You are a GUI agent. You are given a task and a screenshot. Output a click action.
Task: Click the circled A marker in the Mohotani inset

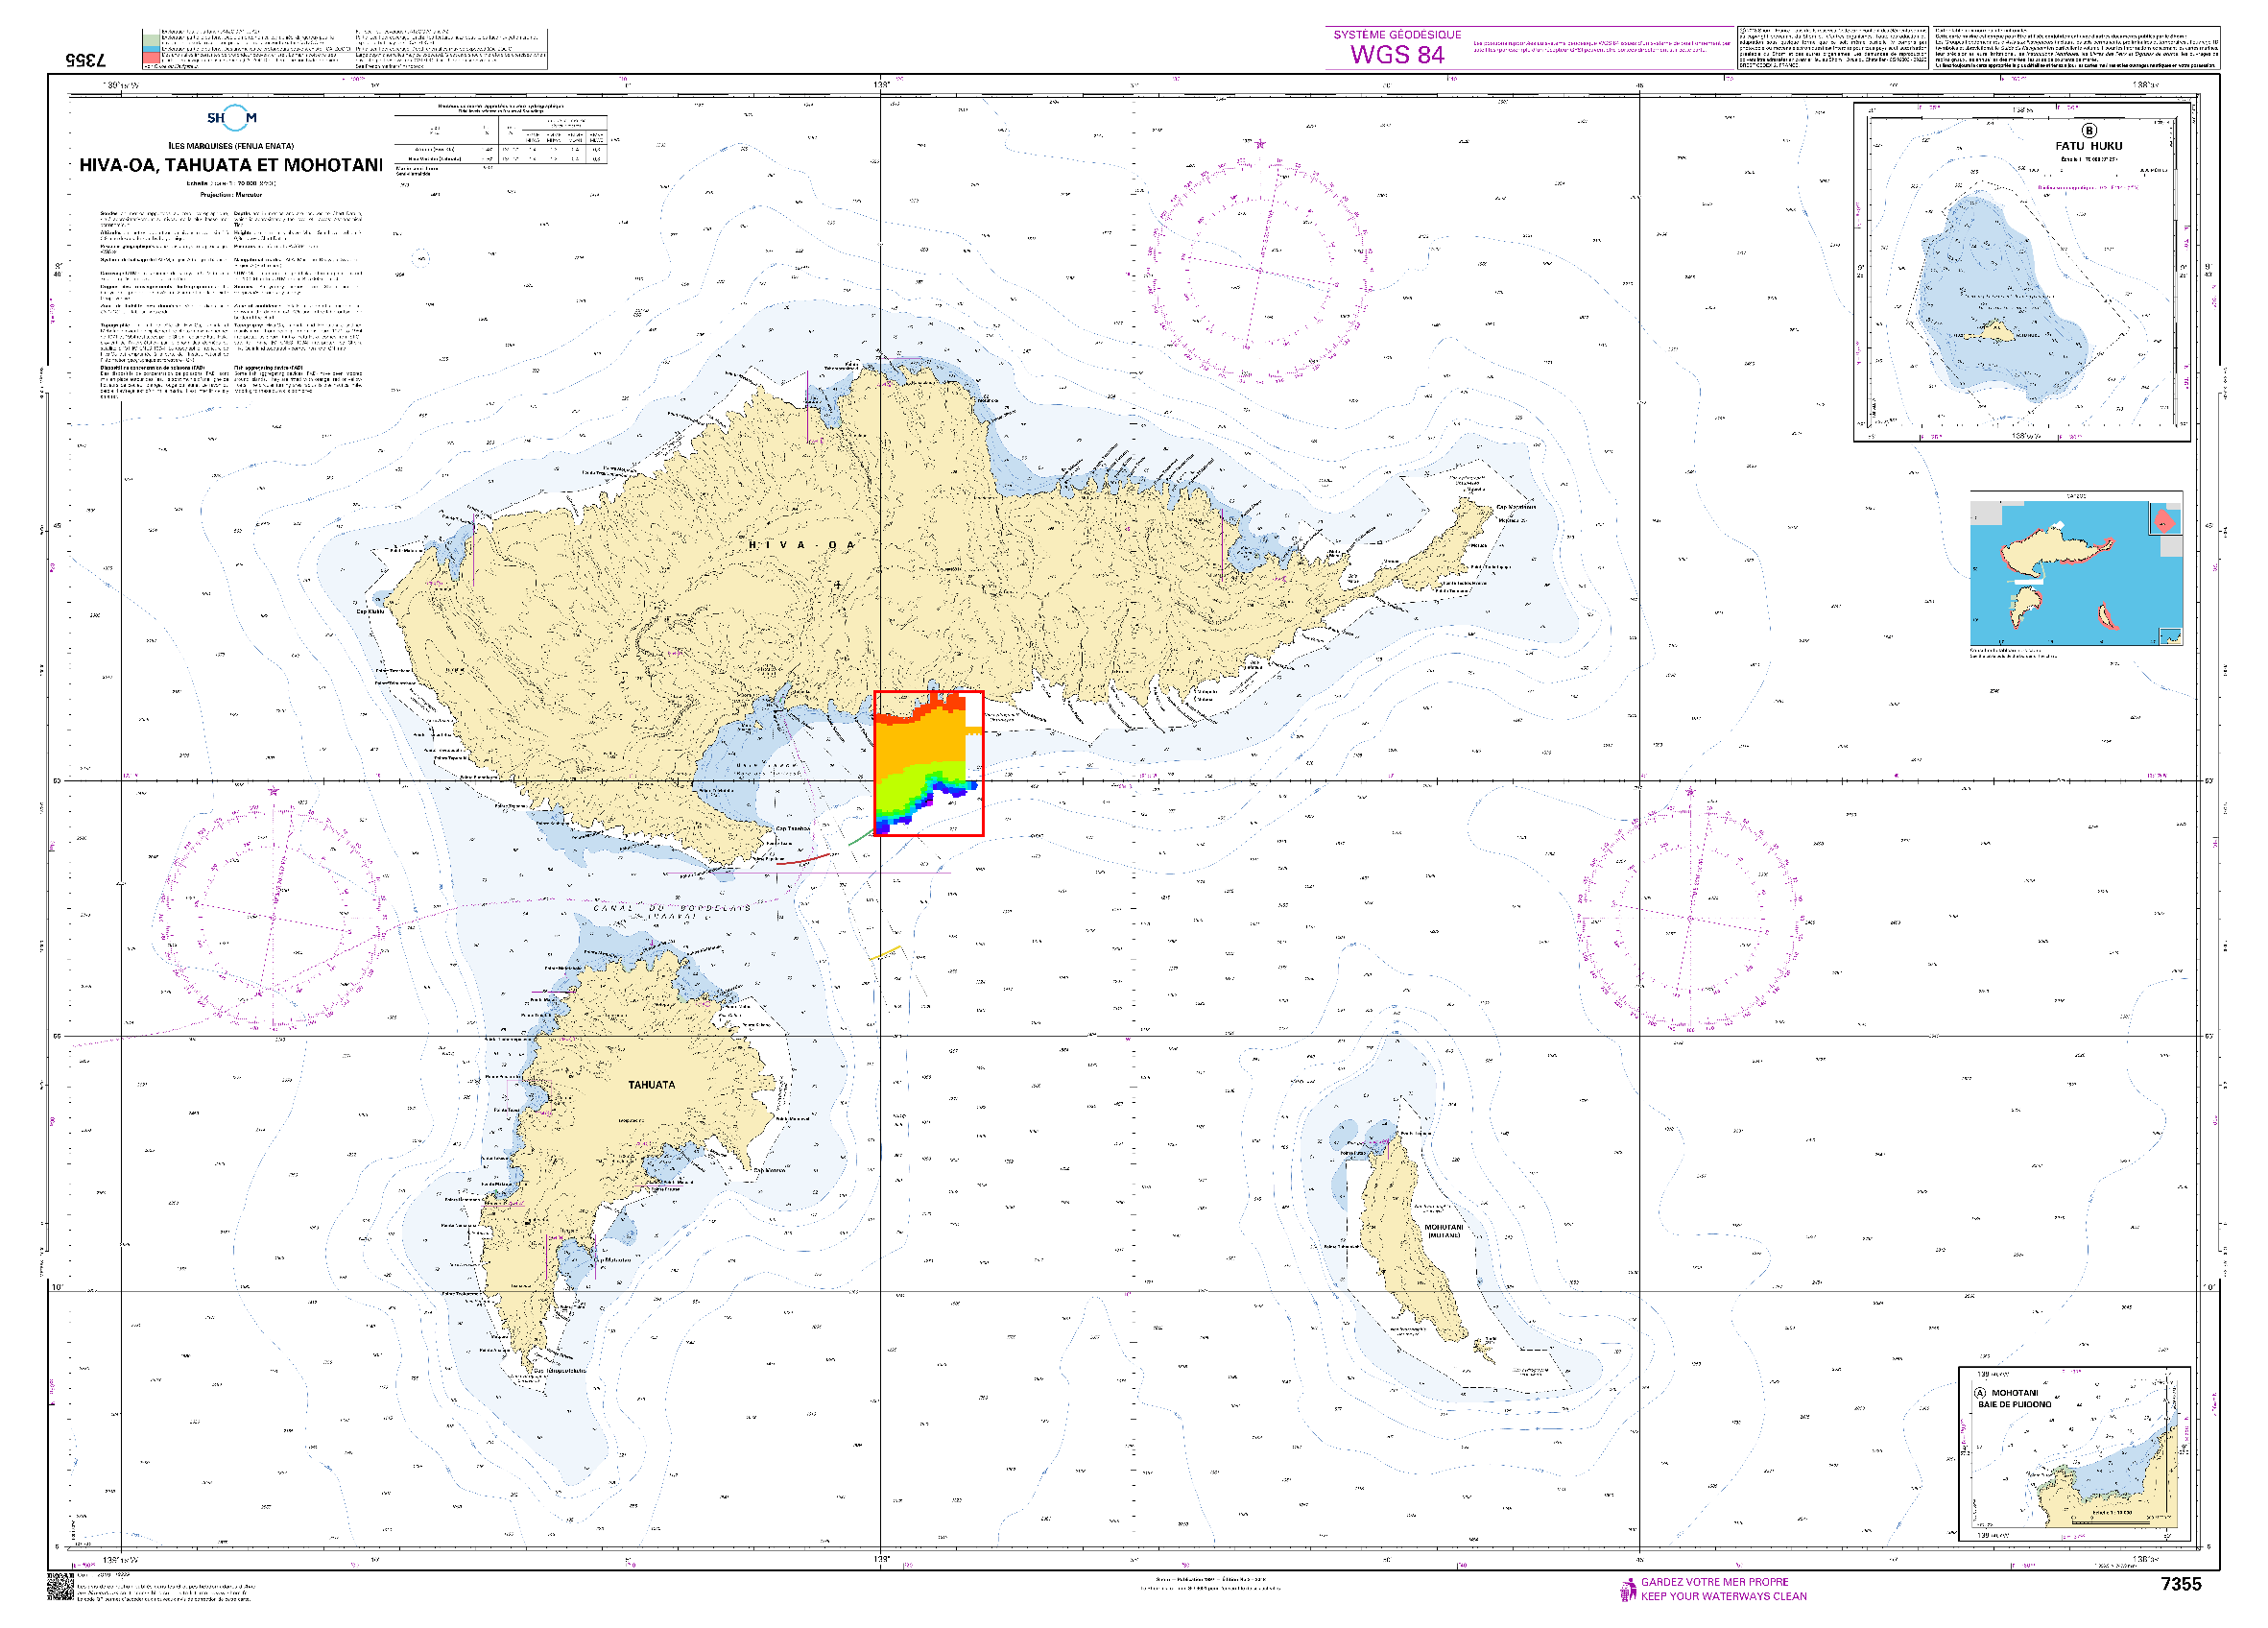point(1980,1393)
